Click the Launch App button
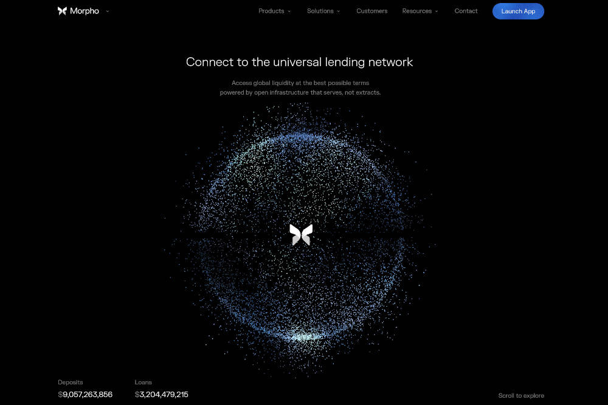This screenshot has width=608, height=405. pyautogui.click(x=518, y=11)
